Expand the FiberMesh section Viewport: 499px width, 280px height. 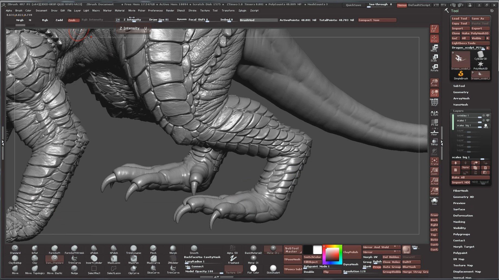(461, 191)
